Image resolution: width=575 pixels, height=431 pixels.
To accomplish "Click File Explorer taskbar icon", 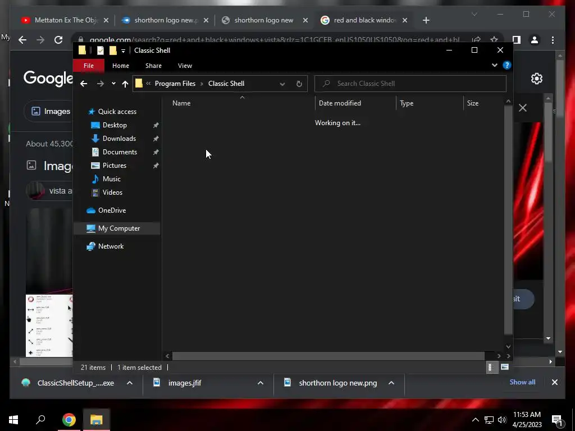I will pyautogui.click(x=97, y=420).
